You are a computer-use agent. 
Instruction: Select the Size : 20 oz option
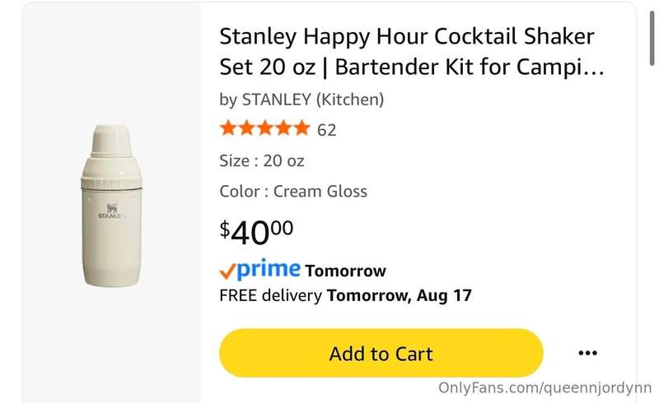tap(262, 160)
